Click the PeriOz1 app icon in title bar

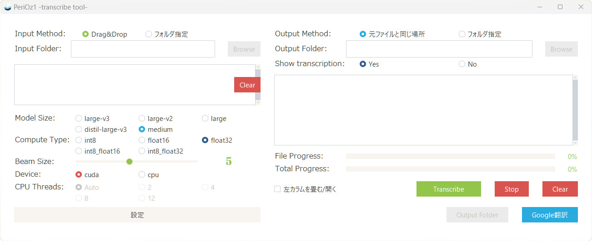7,7
